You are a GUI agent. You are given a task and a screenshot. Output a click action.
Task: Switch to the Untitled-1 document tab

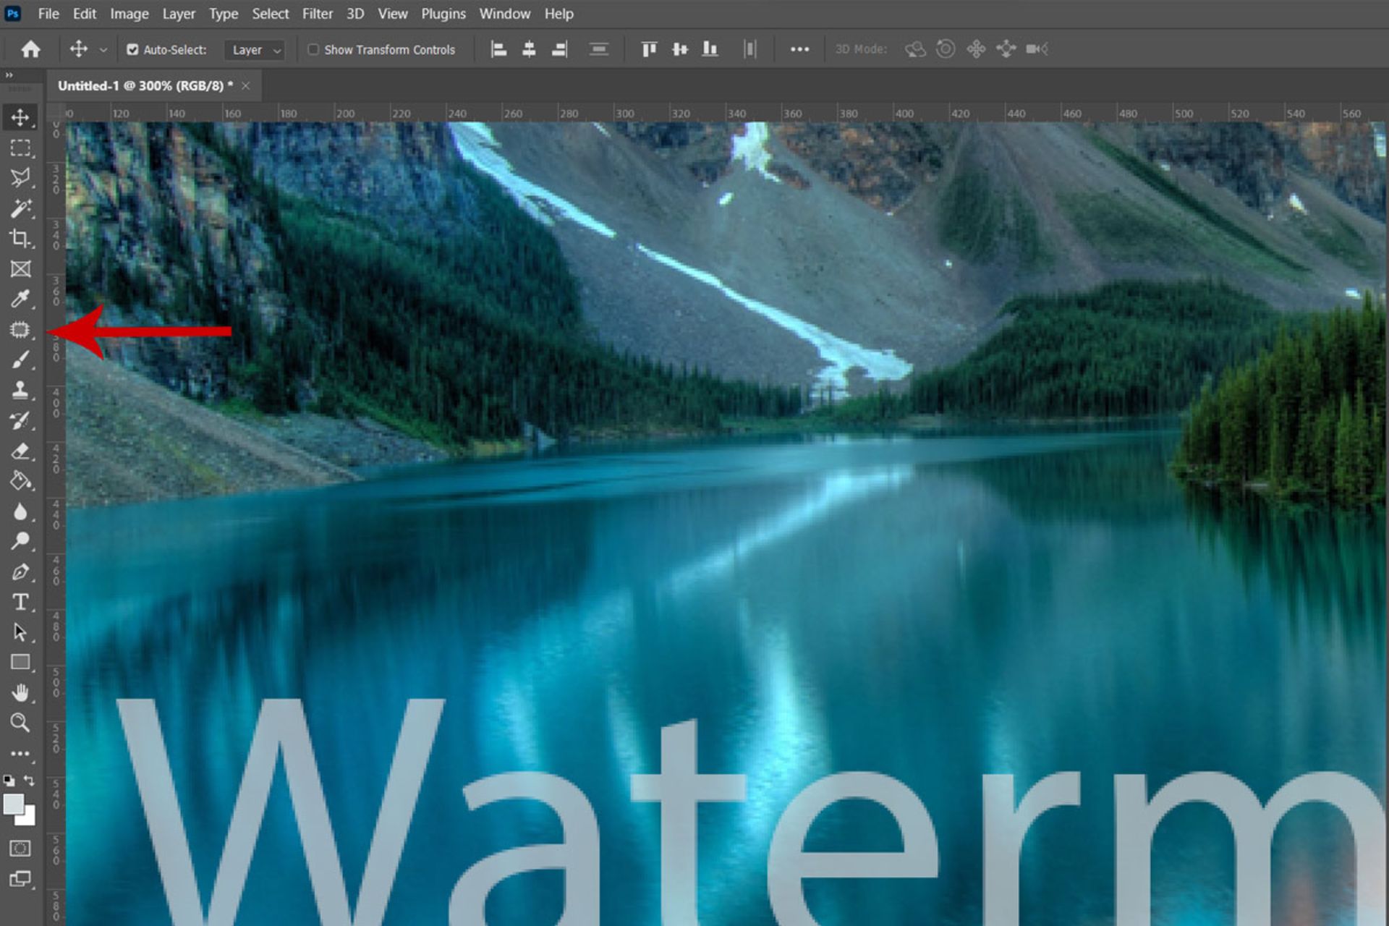click(145, 86)
